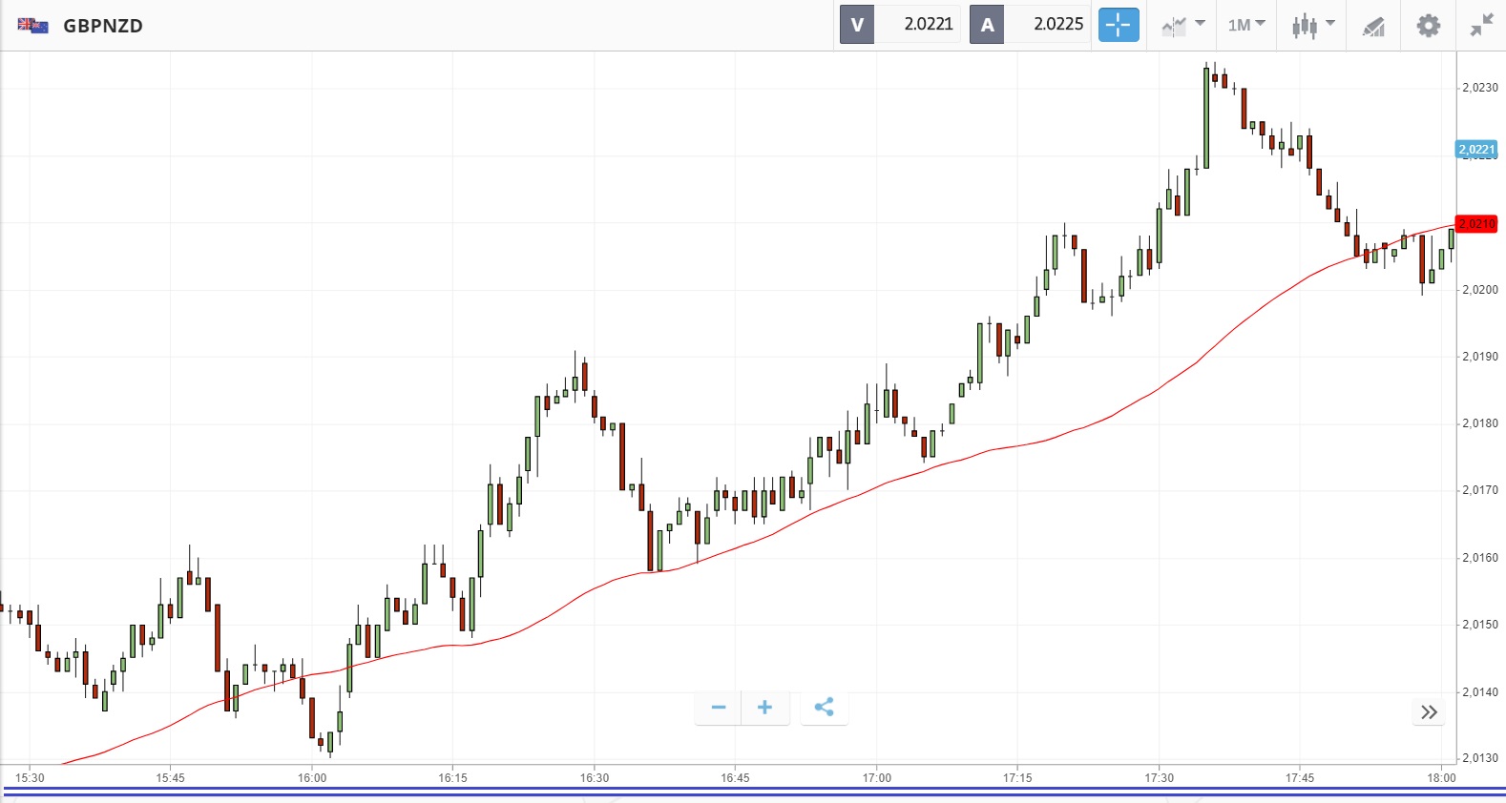The width and height of the screenshot is (1506, 803).
Task: Click the blue 2.0221 price marker
Action: [1476, 150]
